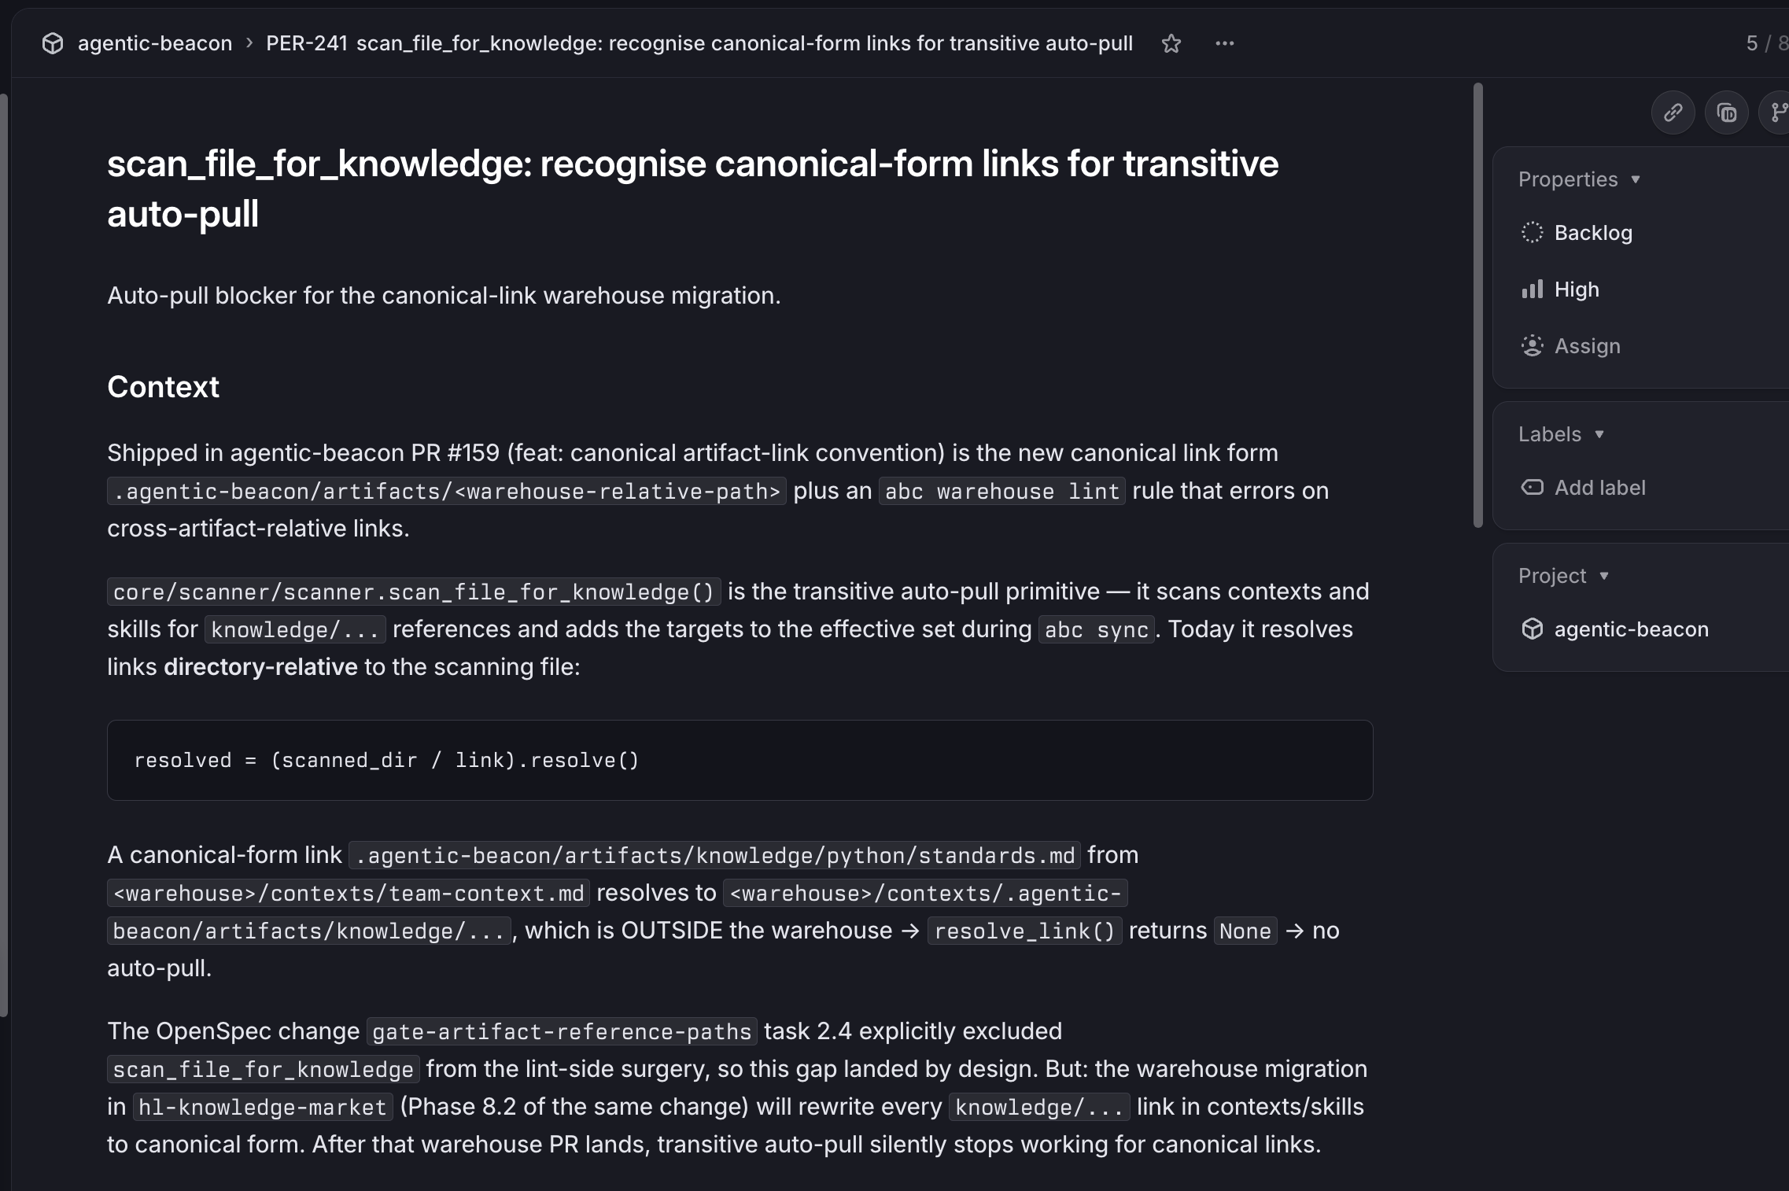The image size is (1789, 1191).
Task: Open the three-dot more options menu
Action: coord(1225,43)
